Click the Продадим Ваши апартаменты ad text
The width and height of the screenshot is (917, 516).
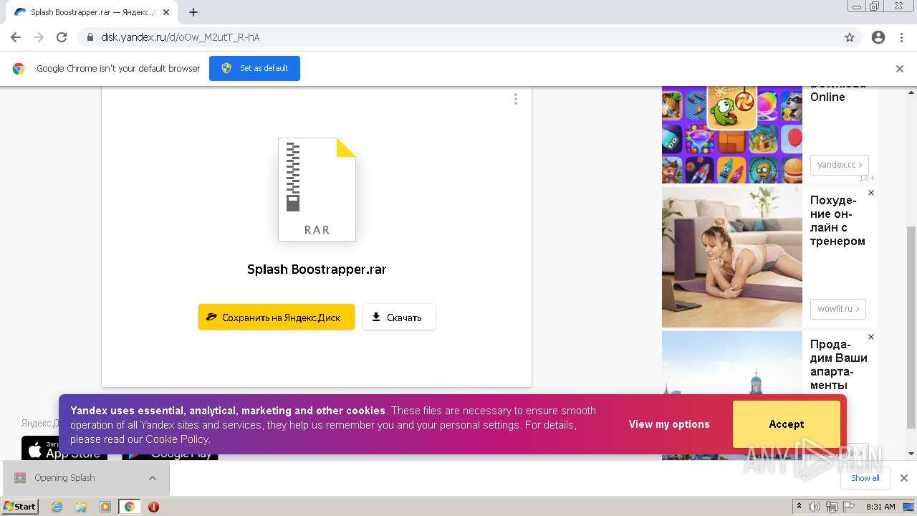pos(839,365)
